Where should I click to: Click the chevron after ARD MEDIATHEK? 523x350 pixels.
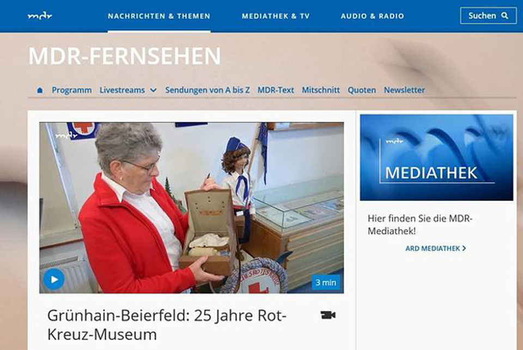pyautogui.click(x=464, y=248)
